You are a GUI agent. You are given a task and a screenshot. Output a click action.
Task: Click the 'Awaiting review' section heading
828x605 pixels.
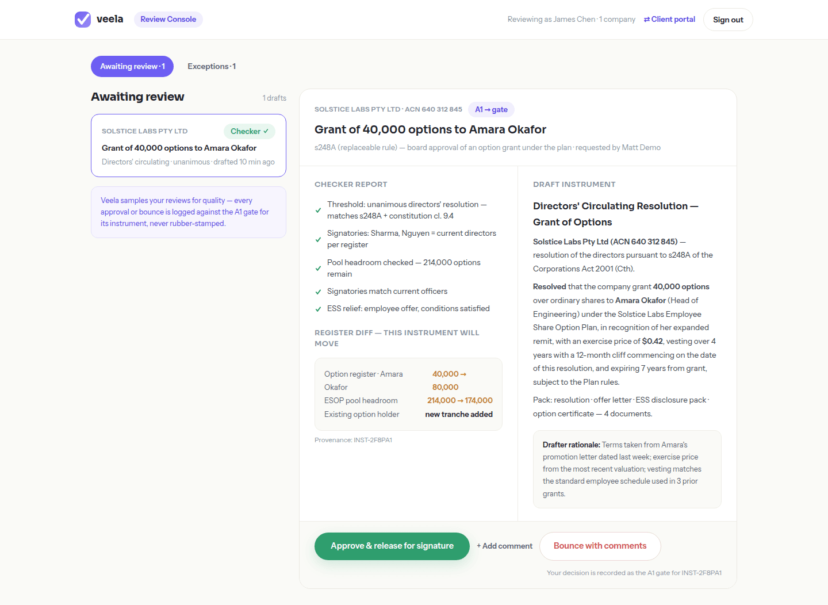[137, 97]
